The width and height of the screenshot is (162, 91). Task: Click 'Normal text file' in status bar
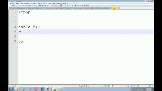tap(12, 86)
